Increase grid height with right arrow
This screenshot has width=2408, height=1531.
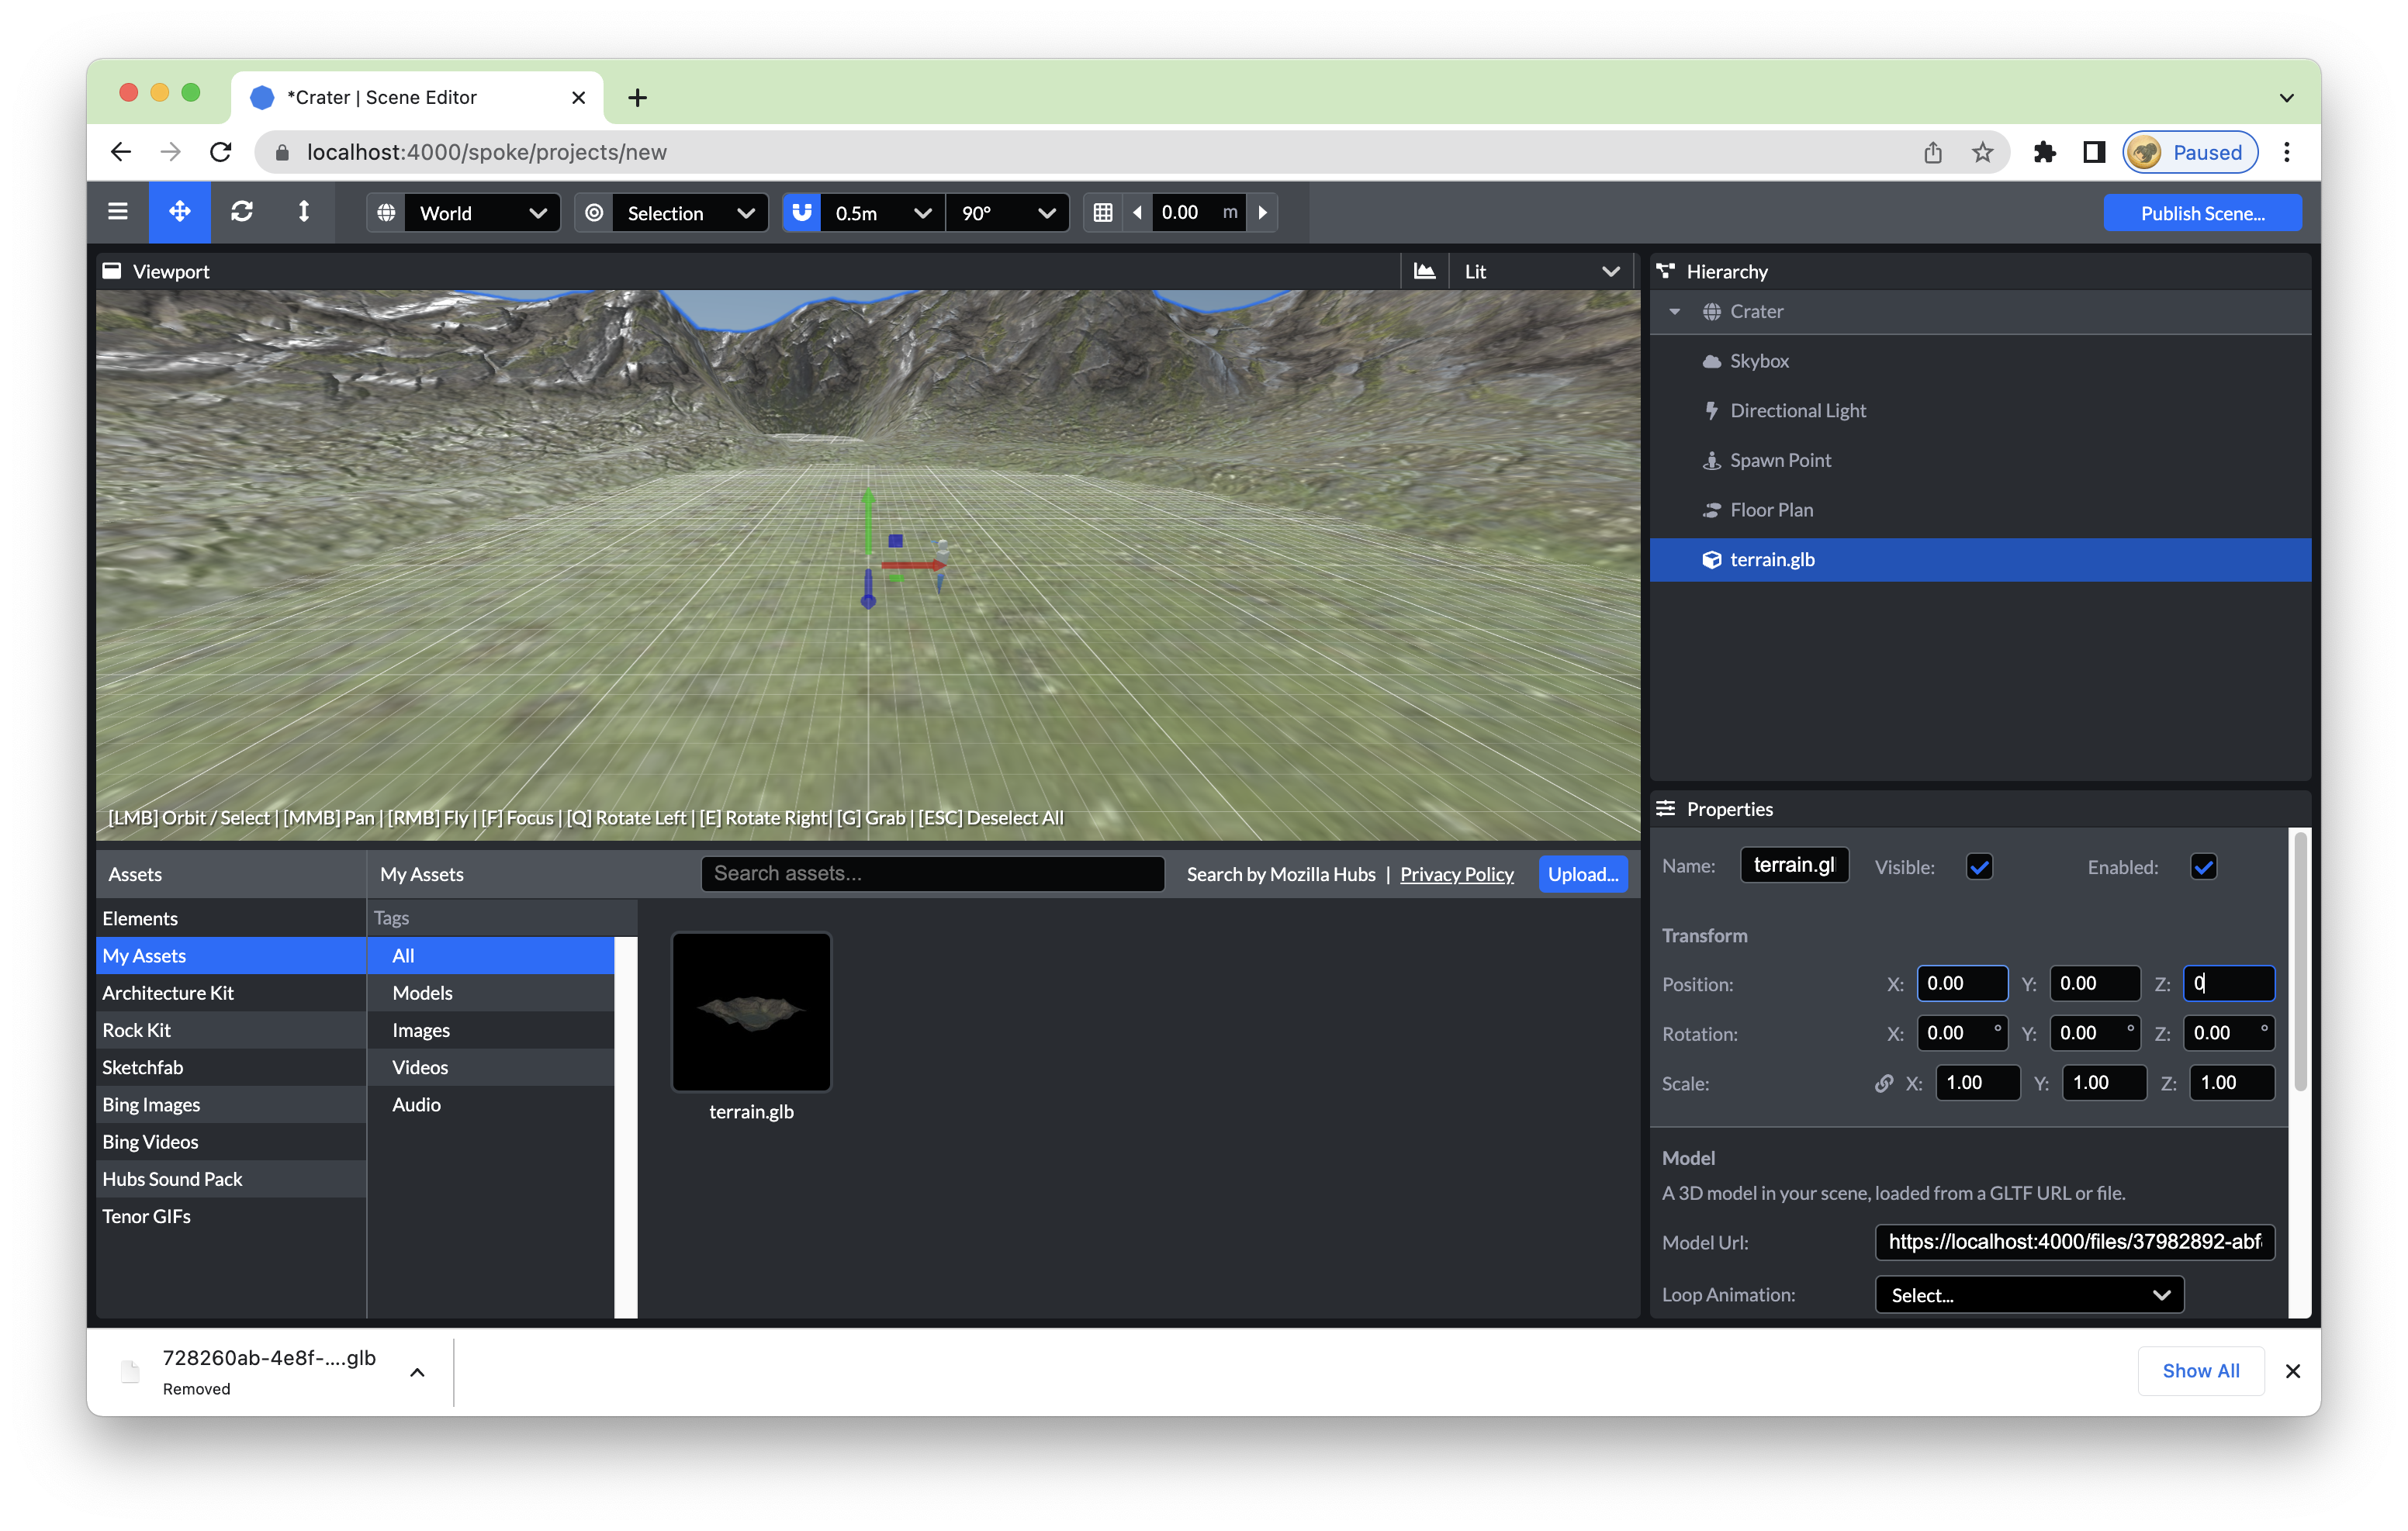click(x=1263, y=213)
